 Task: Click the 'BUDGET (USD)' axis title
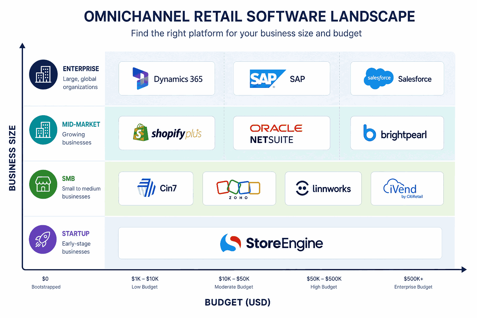(x=238, y=302)
